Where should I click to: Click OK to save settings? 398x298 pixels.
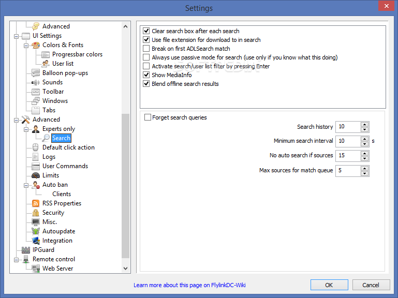tap(329, 285)
